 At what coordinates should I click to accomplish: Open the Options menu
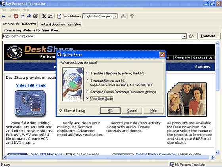click(14, 10)
